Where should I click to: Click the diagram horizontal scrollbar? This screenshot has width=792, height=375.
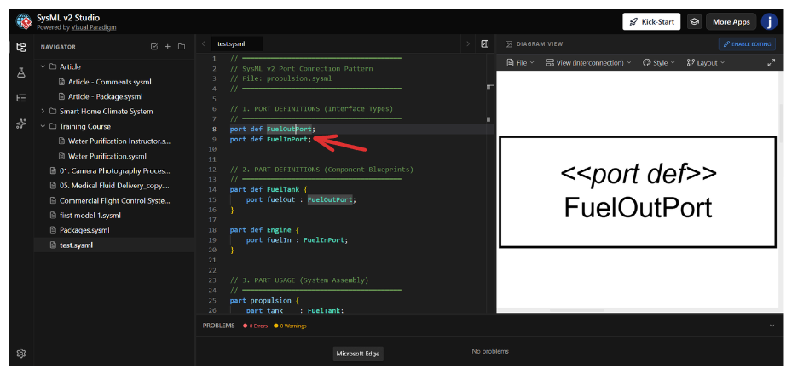click(576, 310)
